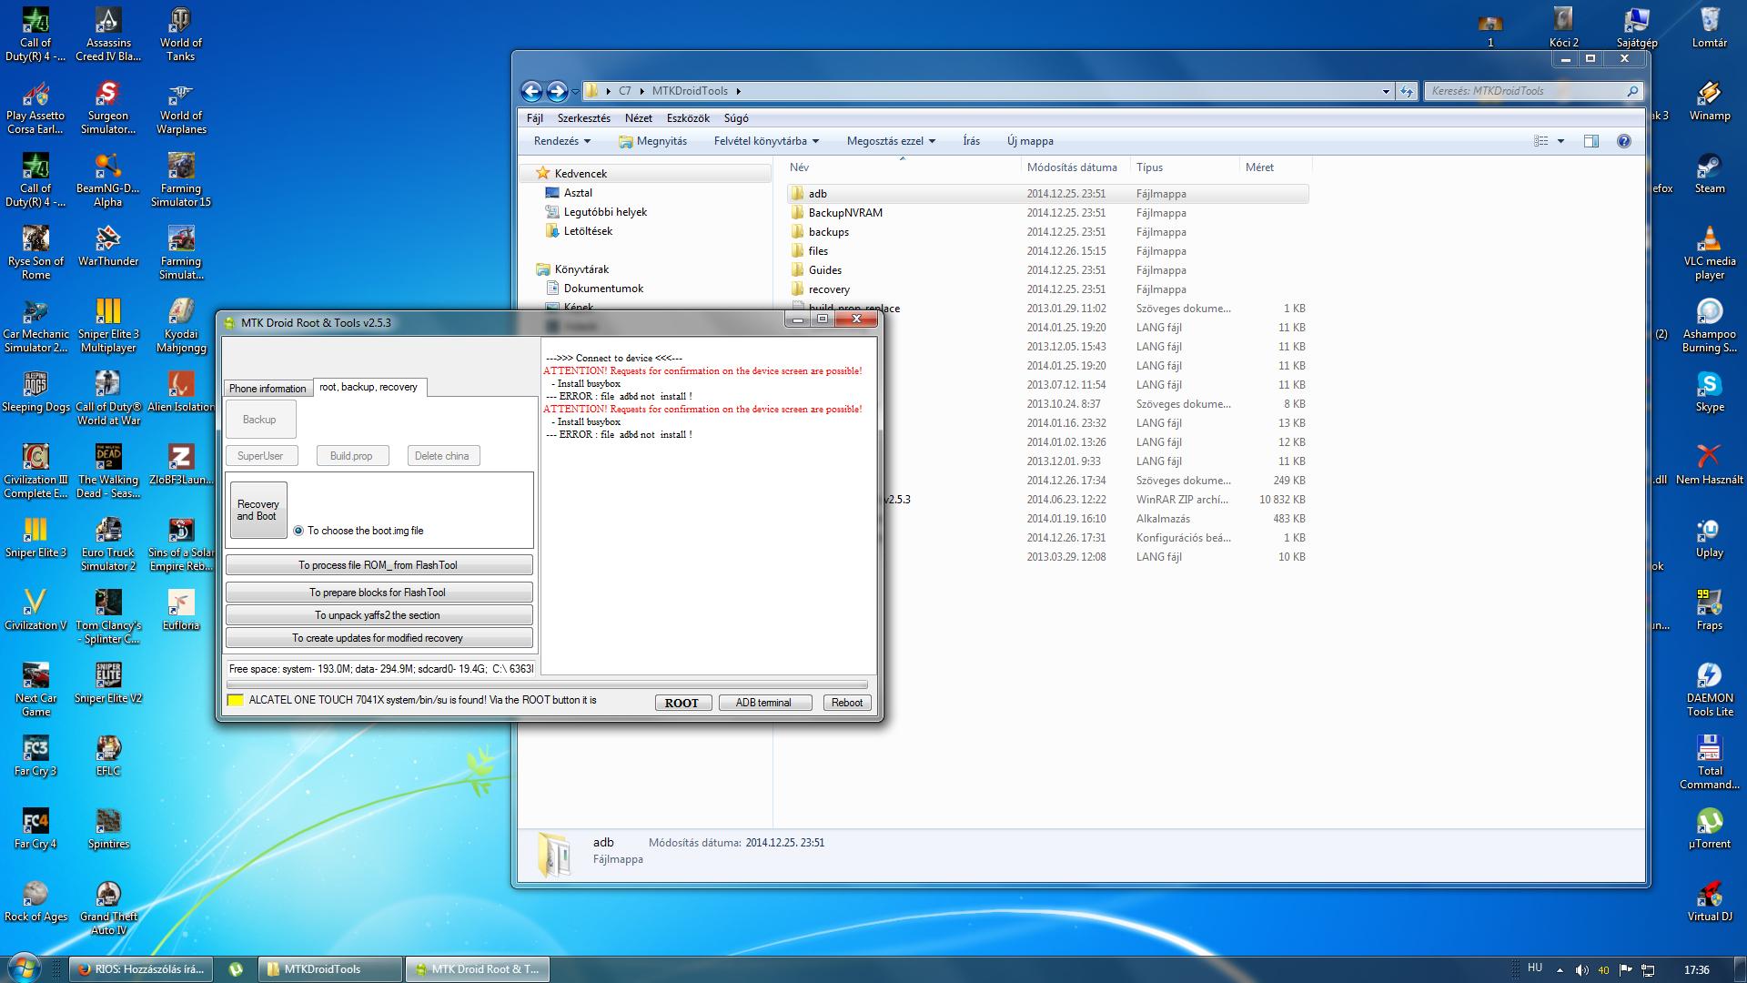Expand breadcrumb arrow after MTKDroidTools

(x=738, y=91)
